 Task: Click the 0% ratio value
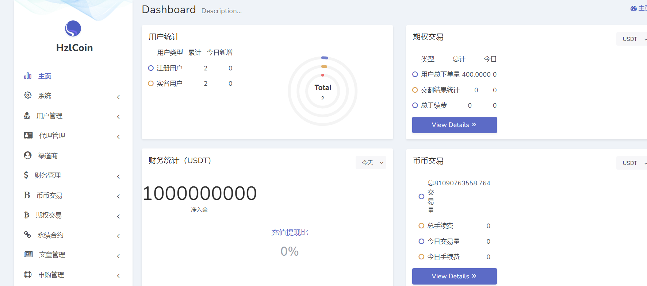pos(290,251)
